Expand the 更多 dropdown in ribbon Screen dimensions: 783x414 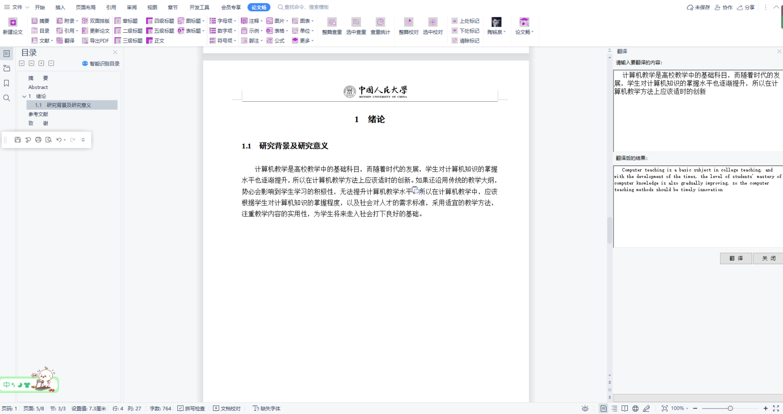[x=303, y=41]
